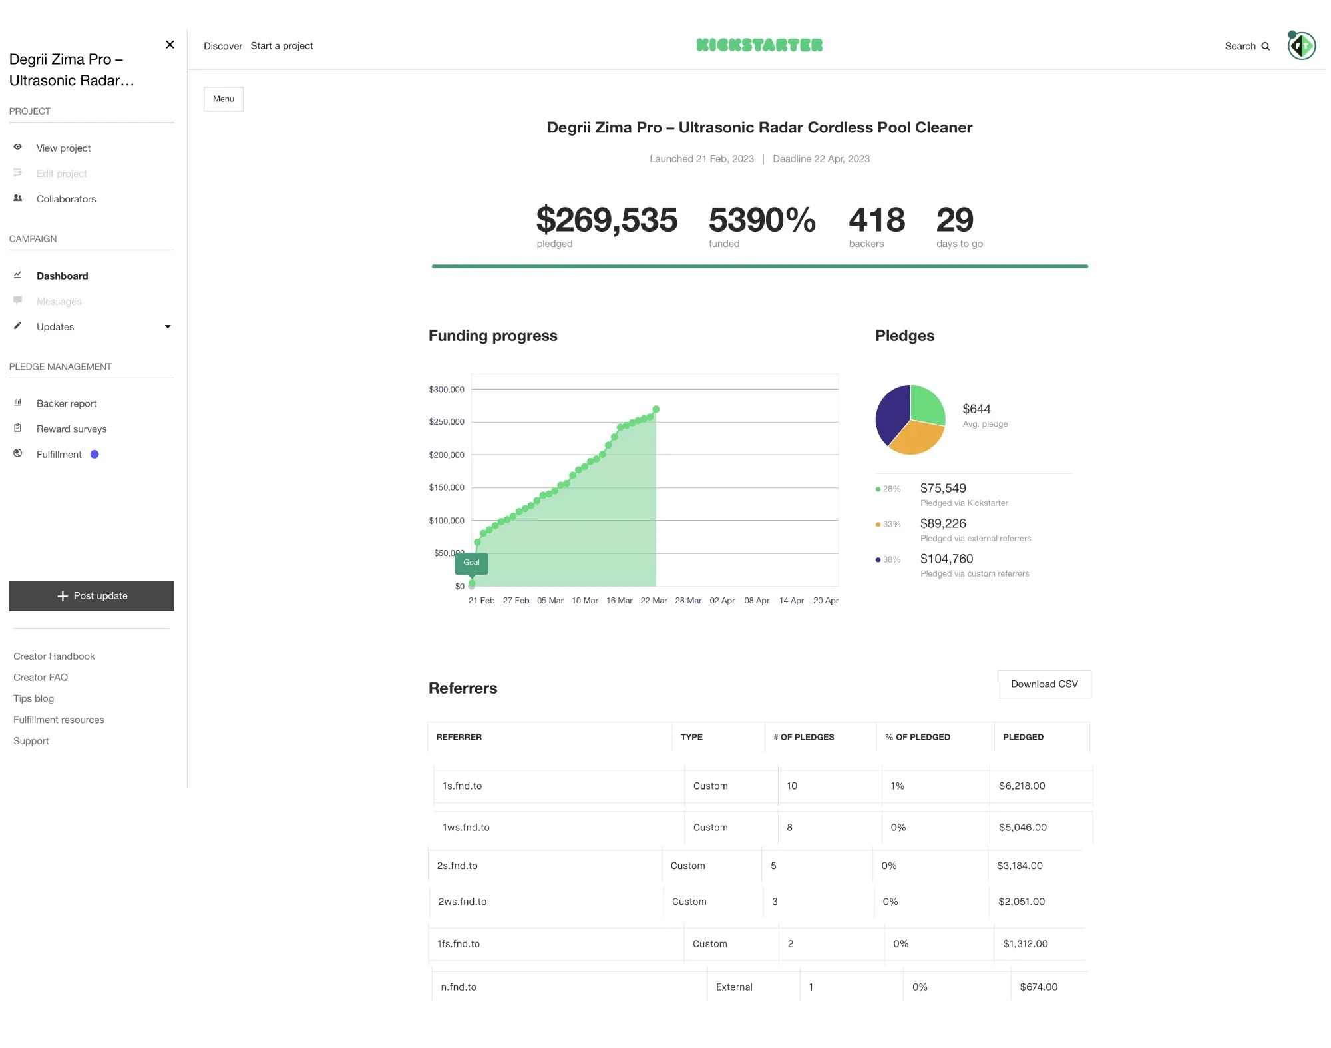
Task: Open Reward surveys
Action: tap(71, 429)
